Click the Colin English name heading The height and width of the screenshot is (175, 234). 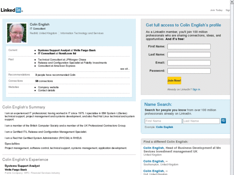tap(40, 24)
